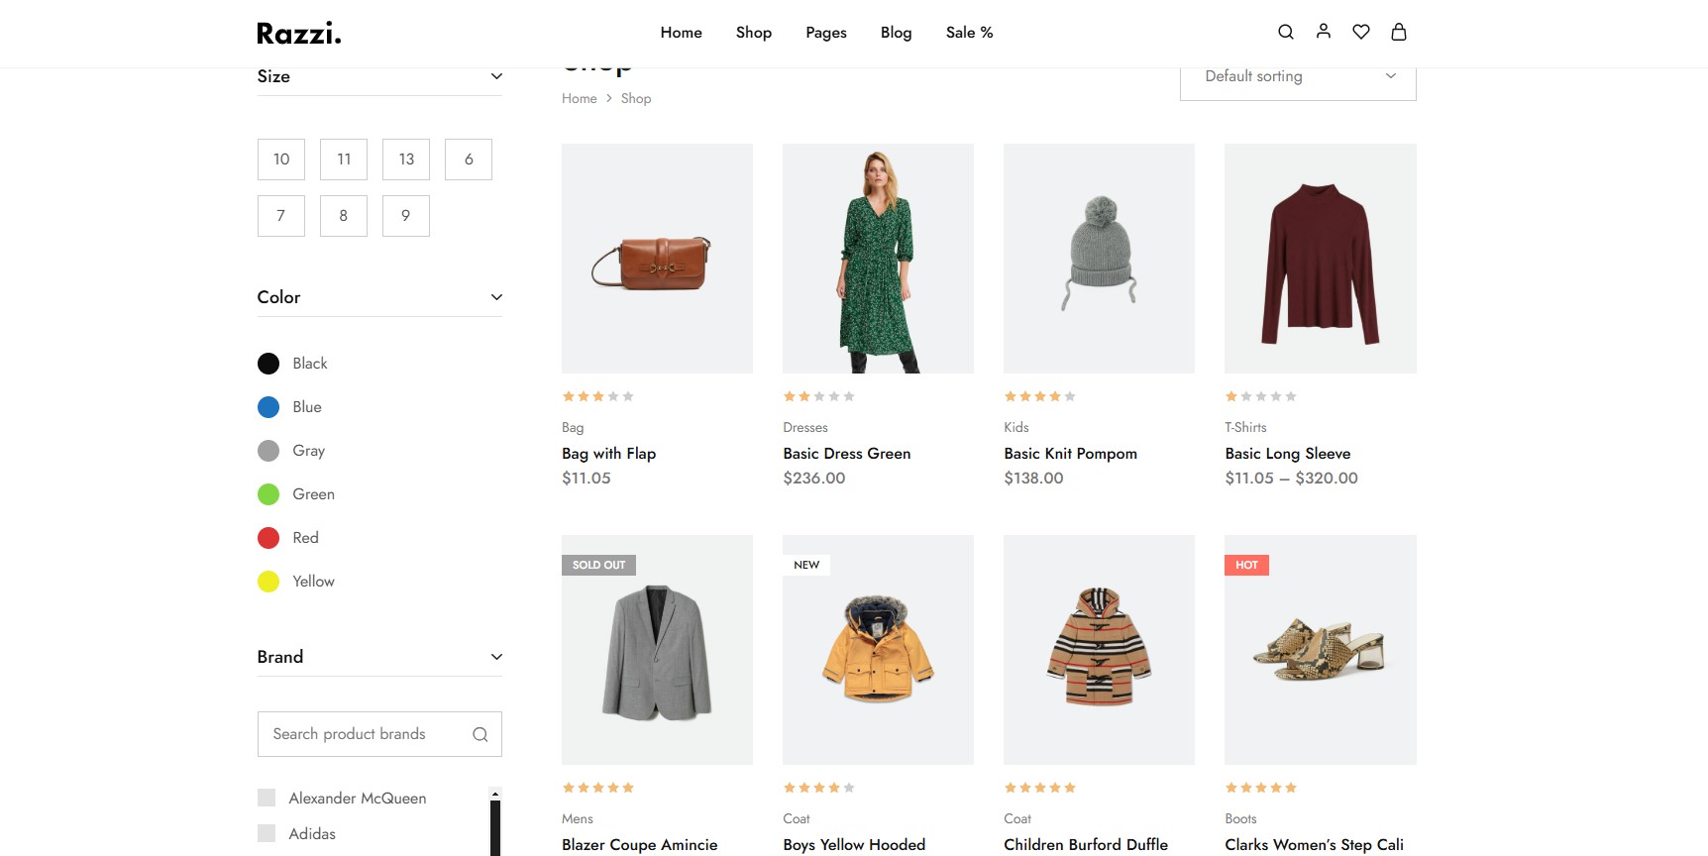Screen dimensions: 1708x856
Task: Open Shop in the top menu
Action: click(754, 33)
